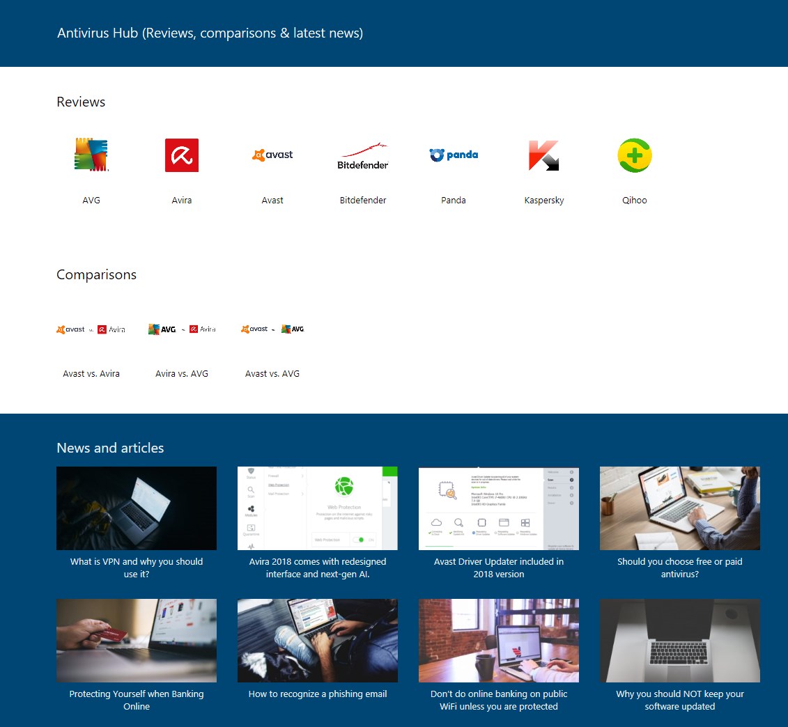Open the Kaspersky K logo

[543, 155]
